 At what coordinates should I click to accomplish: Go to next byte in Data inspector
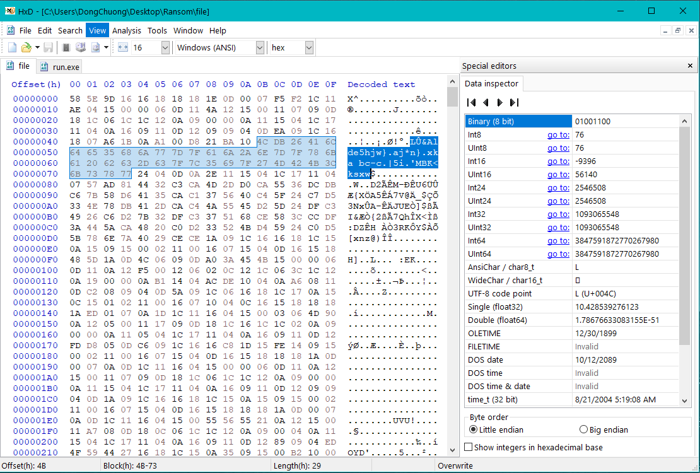click(x=500, y=102)
